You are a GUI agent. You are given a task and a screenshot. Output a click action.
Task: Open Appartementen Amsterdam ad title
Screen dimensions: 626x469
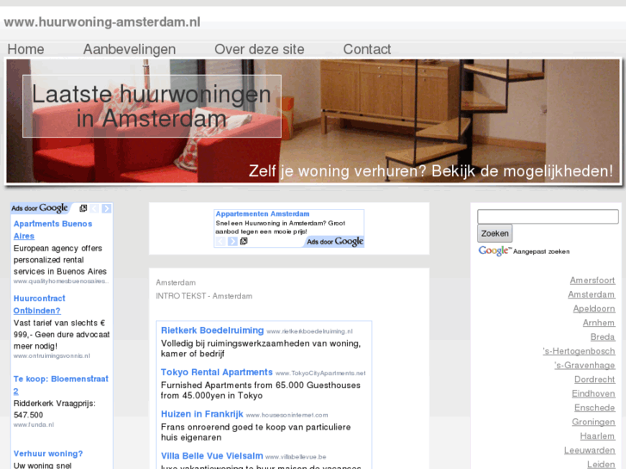[x=263, y=213]
